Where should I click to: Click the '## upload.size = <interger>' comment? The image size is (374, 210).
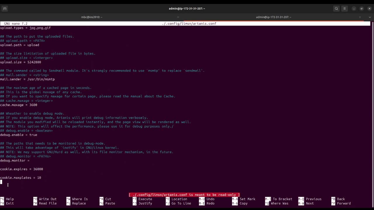point(26,58)
